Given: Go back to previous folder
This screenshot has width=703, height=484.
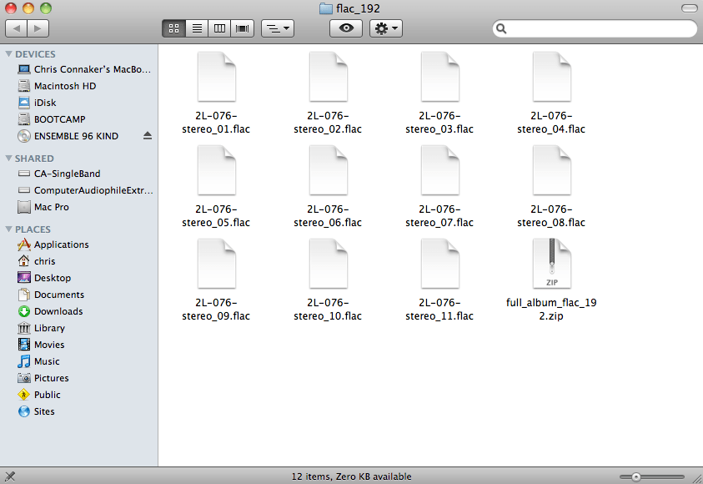Looking at the screenshot, I should point(16,28).
